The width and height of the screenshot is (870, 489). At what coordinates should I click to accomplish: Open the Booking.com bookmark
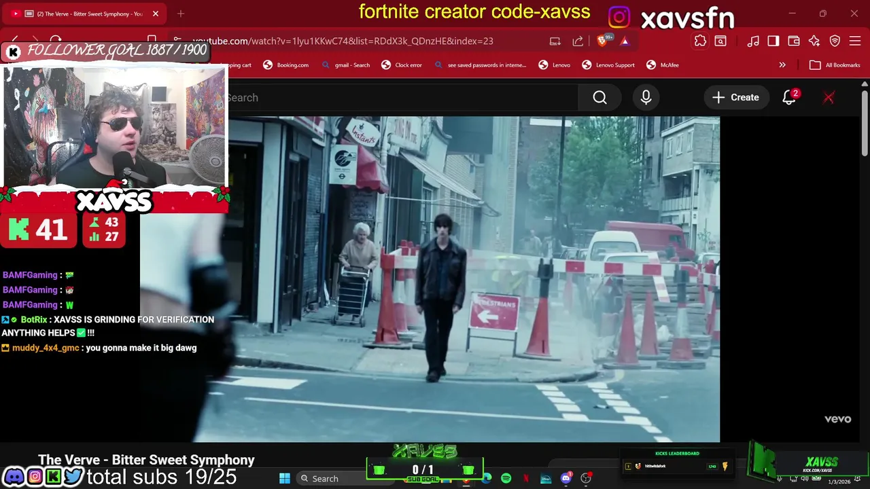click(285, 65)
